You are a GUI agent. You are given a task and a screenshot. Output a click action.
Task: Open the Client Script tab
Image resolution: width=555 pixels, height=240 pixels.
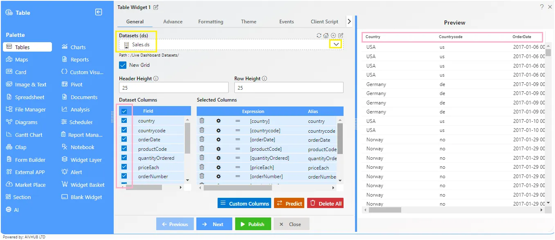click(x=325, y=22)
